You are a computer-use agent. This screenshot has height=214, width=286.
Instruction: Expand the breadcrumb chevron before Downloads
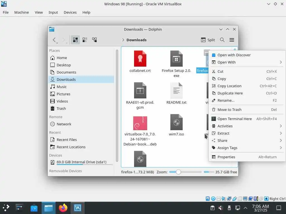click(123, 40)
